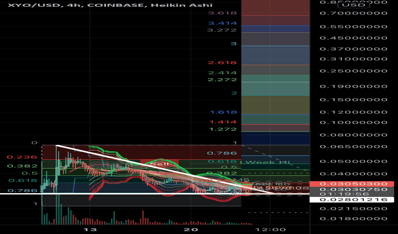Click the USD currency button

coord(353,5)
